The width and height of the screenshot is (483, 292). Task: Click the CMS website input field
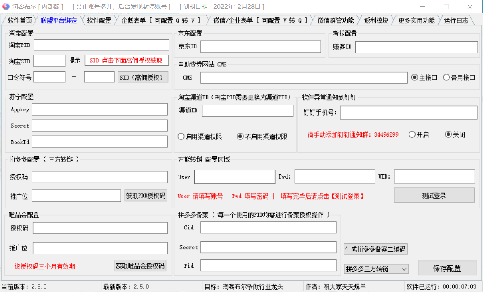[304, 78]
